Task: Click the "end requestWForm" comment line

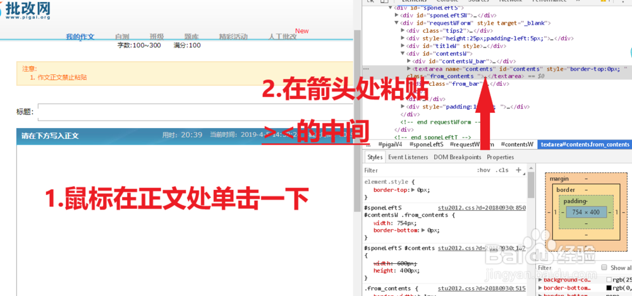Action: pos(441,122)
